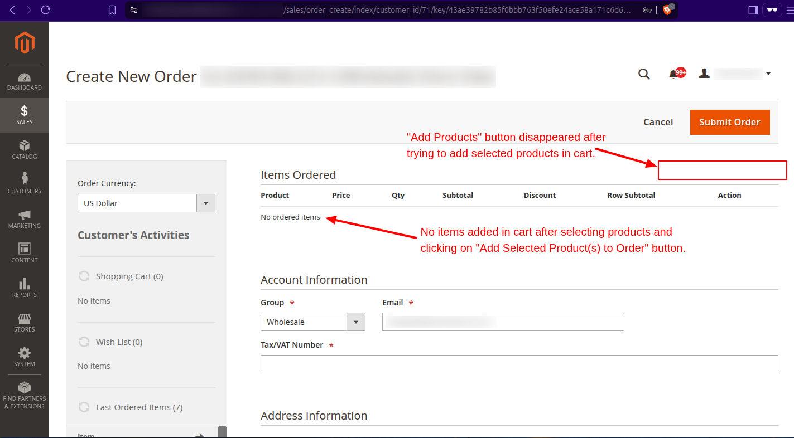Screen dimensions: 794x438
Task: Refresh the Shopping Cart section
Action: 84,276
